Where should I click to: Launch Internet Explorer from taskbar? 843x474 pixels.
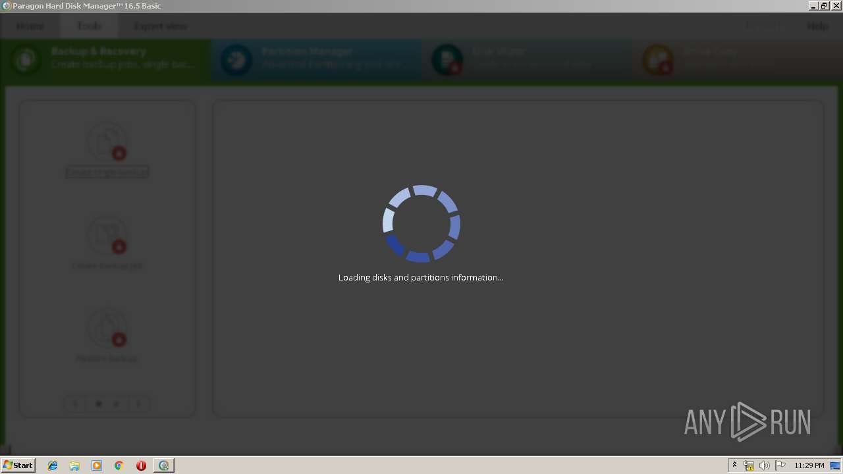coord(53,465)
